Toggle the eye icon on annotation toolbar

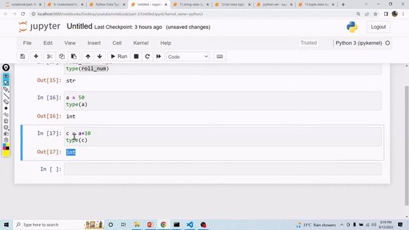tap(6, 76)
